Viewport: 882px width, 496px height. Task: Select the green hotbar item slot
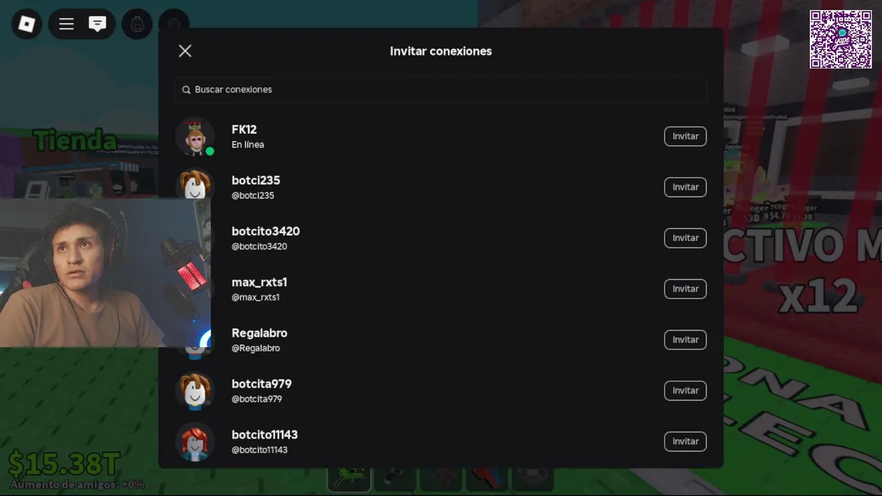click(349, 478)
